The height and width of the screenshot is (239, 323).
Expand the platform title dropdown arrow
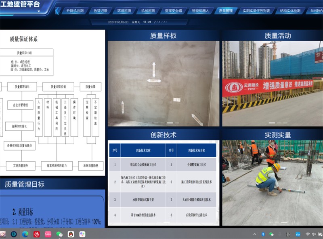(x=39, y=11)
